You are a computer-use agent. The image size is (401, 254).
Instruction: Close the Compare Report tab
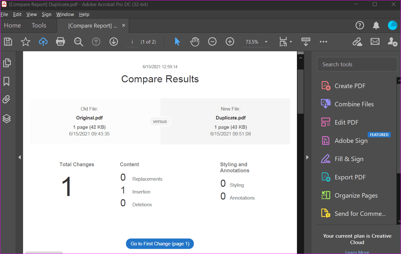pyautogui.click(x=124, y=25)
